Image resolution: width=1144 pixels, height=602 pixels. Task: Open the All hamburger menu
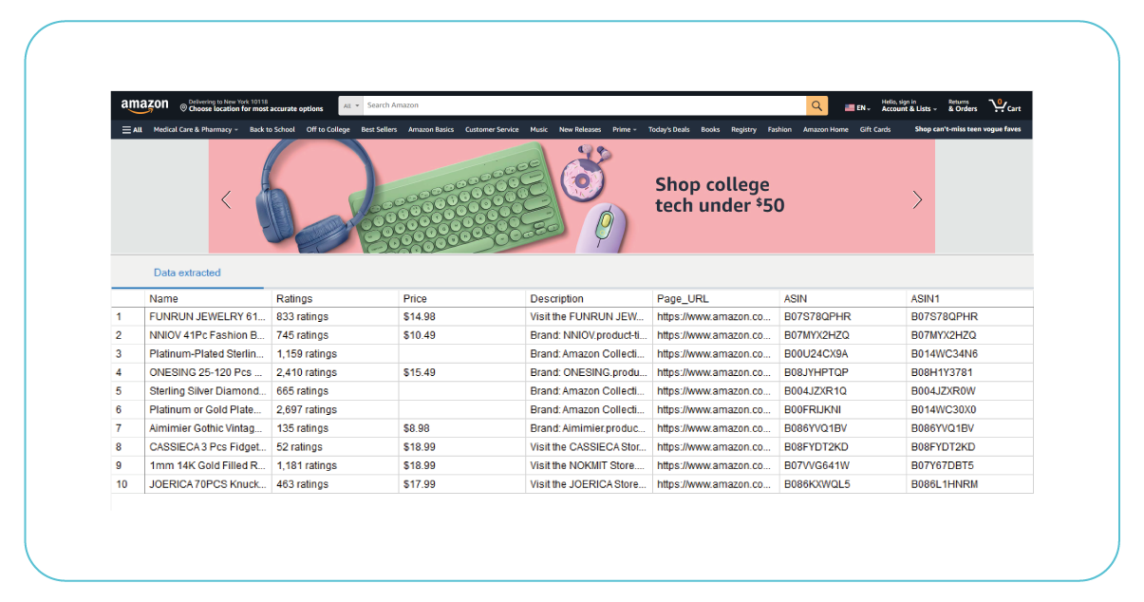132,129
